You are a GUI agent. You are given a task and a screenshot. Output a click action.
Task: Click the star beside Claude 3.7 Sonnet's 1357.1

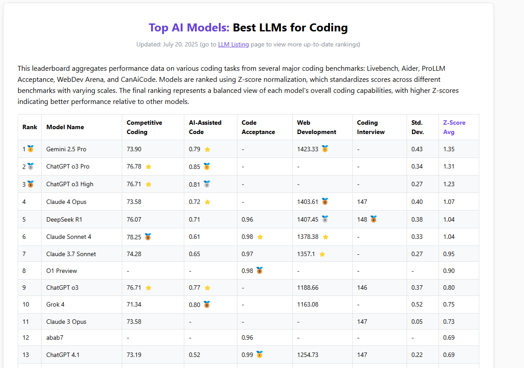[x=322, y=254]
